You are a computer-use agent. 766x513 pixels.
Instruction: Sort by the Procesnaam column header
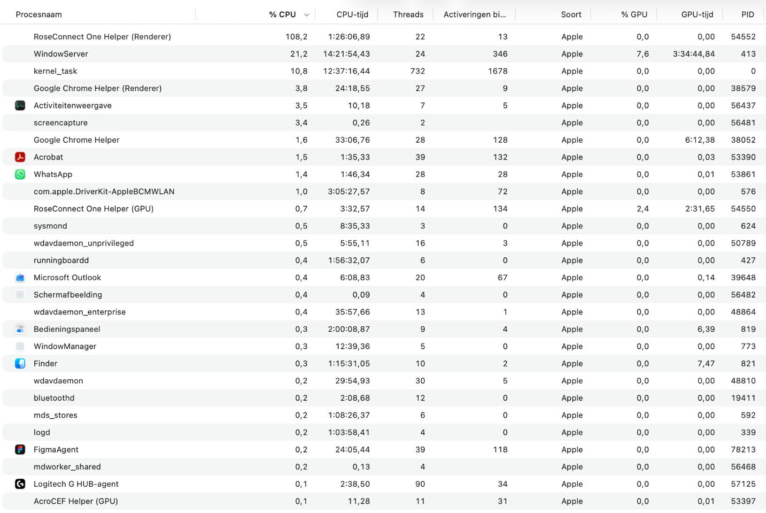(x=39, y=15)
